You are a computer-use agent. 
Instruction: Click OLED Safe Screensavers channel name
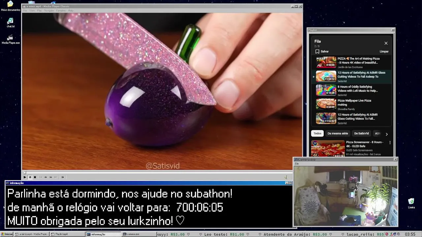[359, 150]
